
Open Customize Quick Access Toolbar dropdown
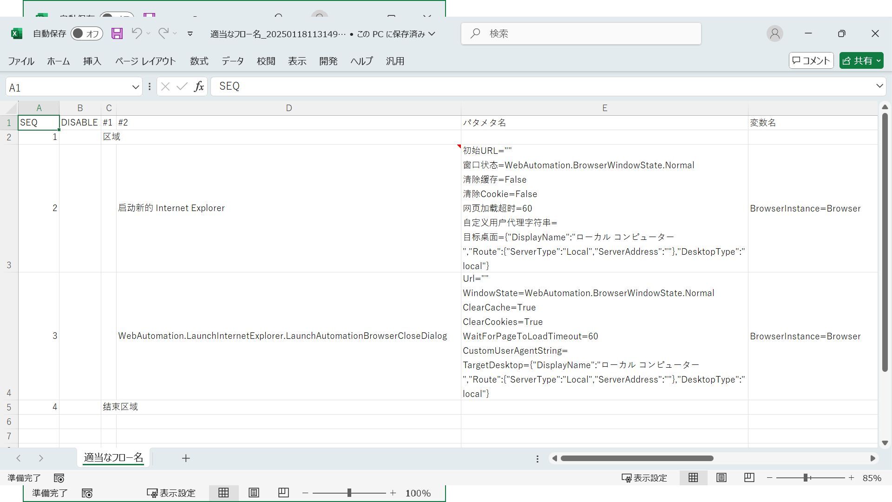[x=190, y=33]
